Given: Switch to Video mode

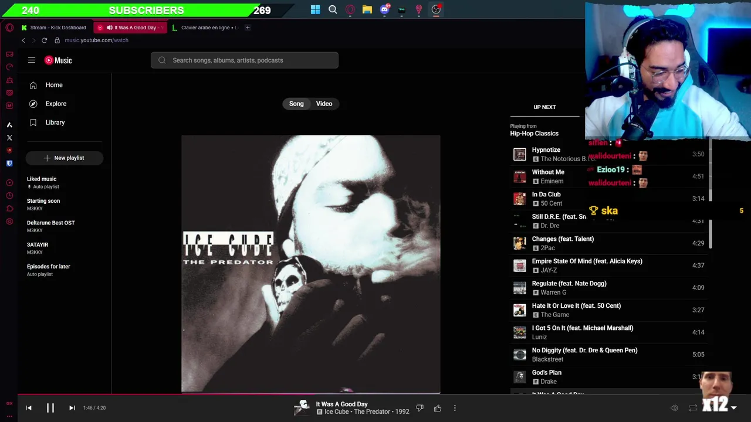Looking at the screenshot, I should [x=324, y=104].
